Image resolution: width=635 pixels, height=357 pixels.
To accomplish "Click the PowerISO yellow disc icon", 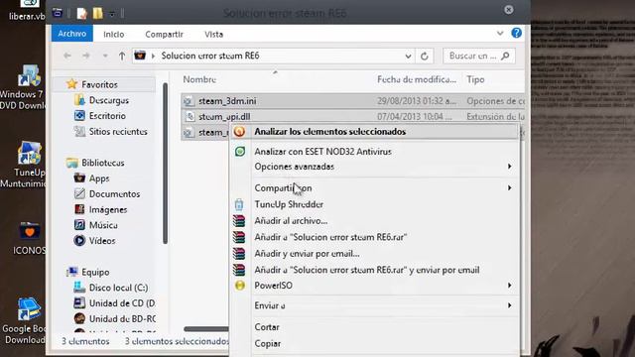I will [x=240, y=286].
